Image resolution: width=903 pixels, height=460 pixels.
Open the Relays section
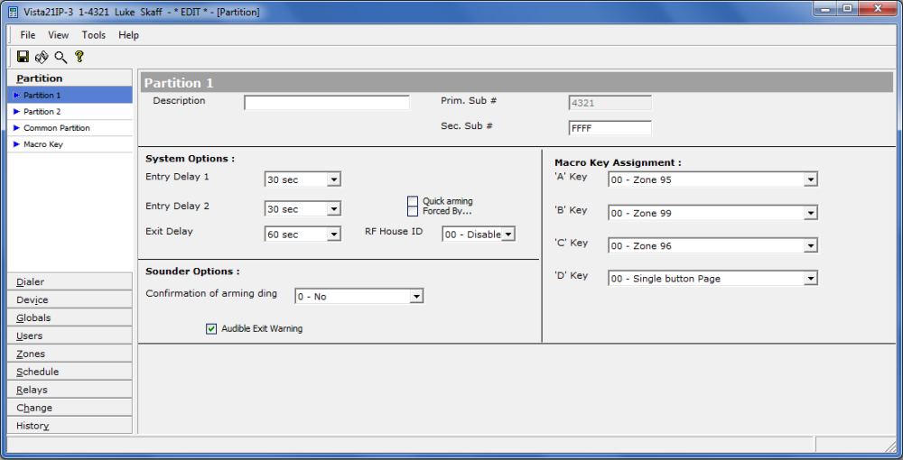(x=70, y=390)
